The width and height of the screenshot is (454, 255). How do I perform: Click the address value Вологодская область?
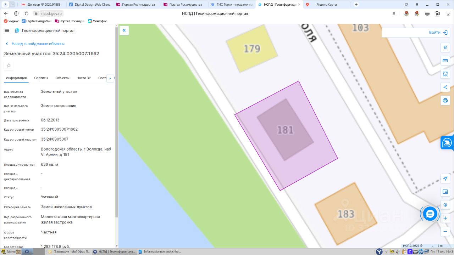tap(76, 152)
